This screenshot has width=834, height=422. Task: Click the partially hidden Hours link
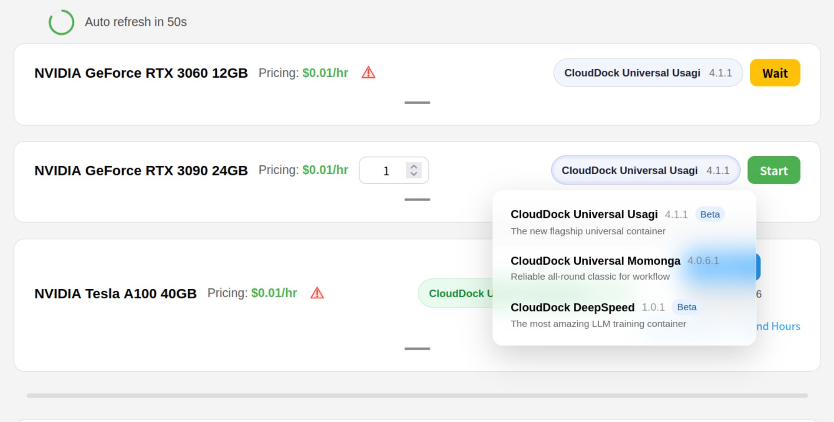pos(779,326)
